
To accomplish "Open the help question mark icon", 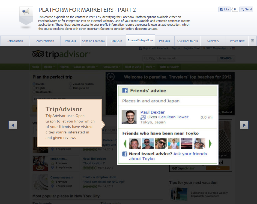I will click(252, 41).
